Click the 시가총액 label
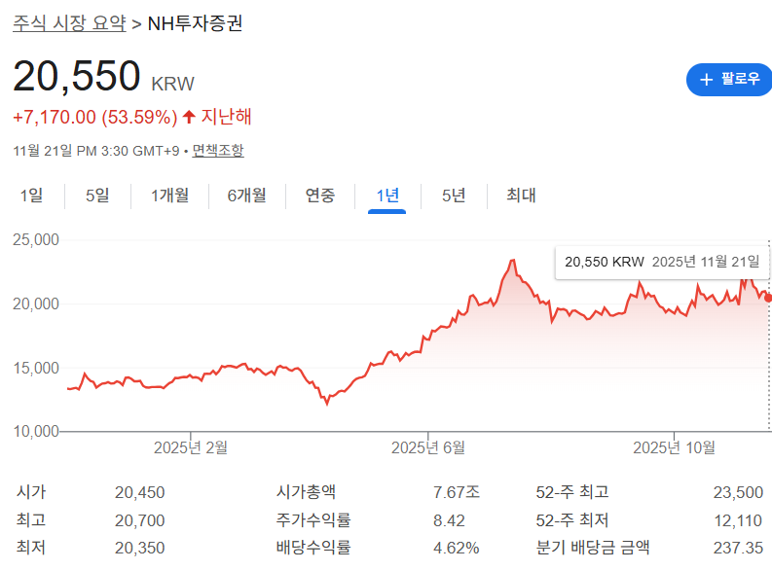The width and height of the screenshot is (772, 570). pyautogui.click(x=306, y=492)
